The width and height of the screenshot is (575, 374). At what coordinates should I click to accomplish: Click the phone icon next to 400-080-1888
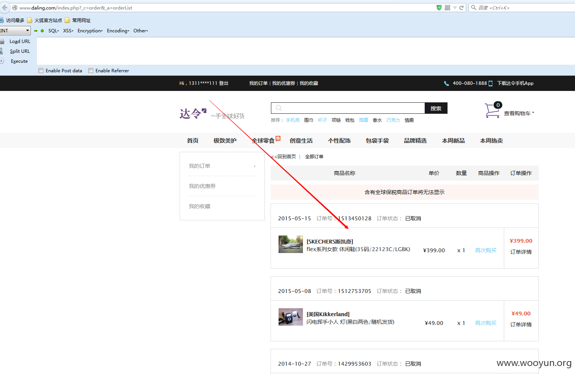(446, 83)
